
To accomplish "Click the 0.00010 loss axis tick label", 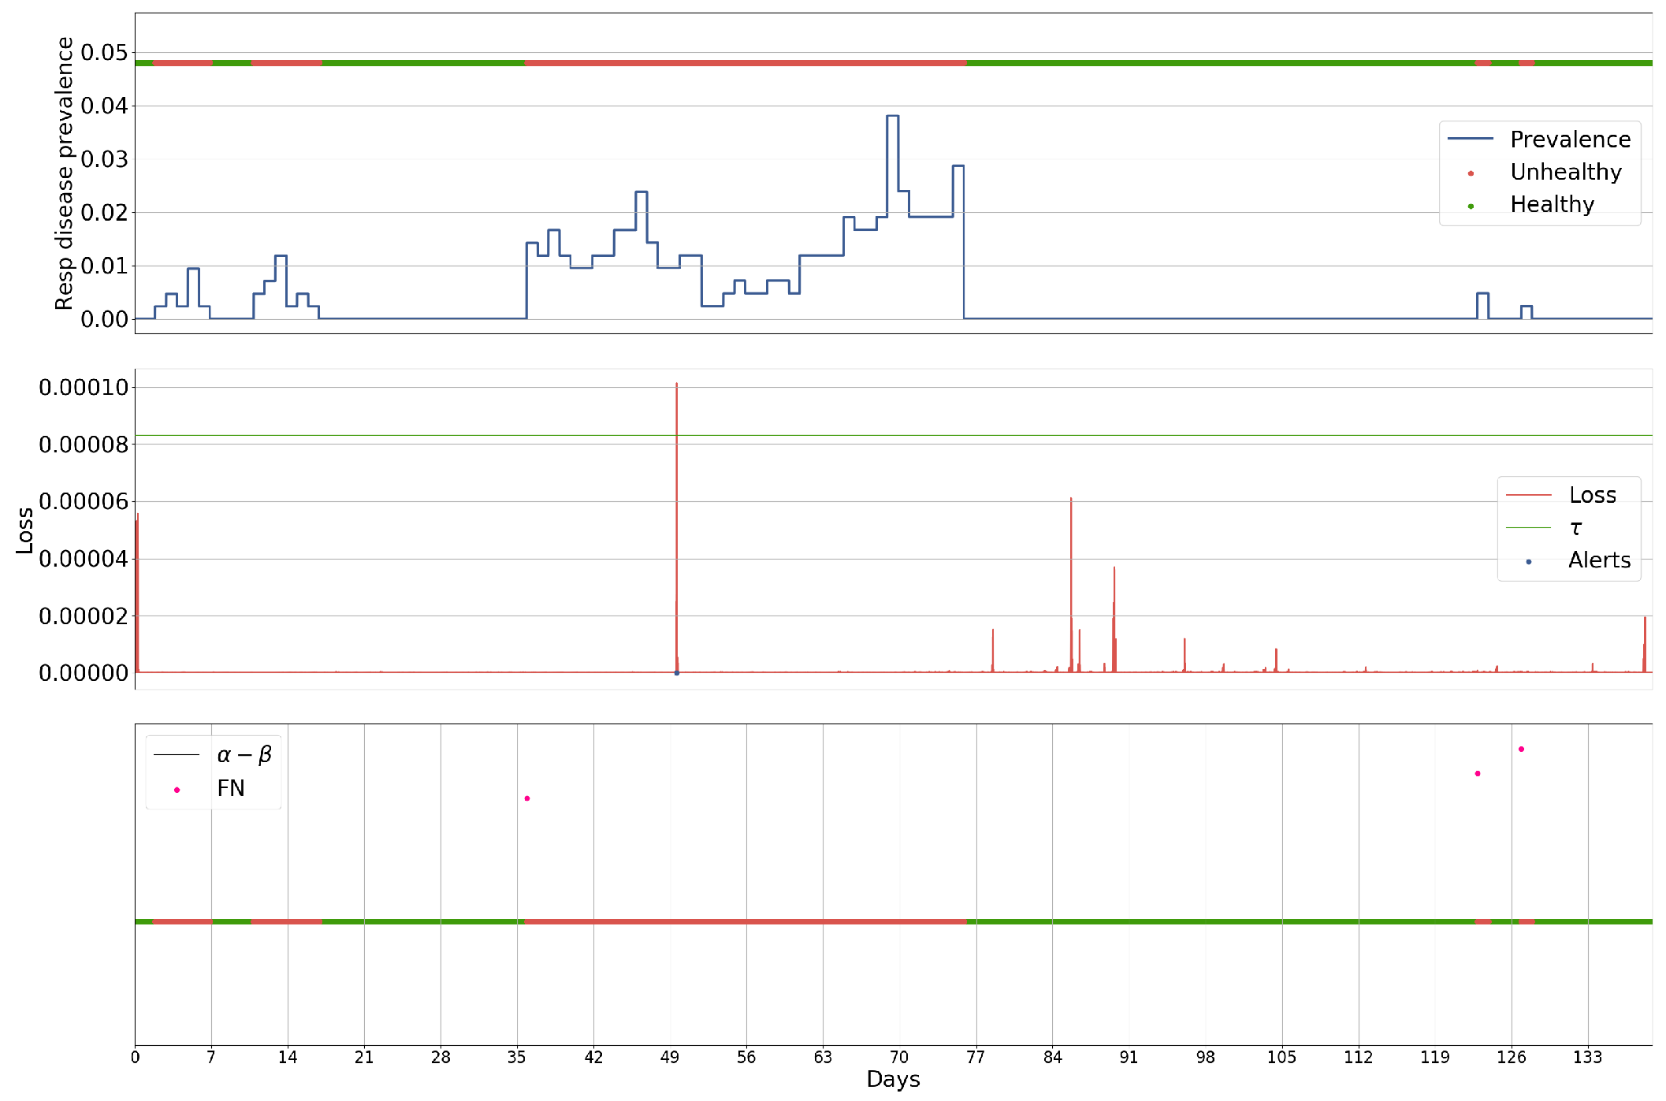I will [x=84, y=387].
